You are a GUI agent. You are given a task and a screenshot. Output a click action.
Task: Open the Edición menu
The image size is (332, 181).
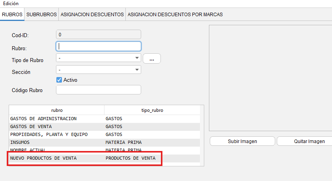(x=11, y=3)
